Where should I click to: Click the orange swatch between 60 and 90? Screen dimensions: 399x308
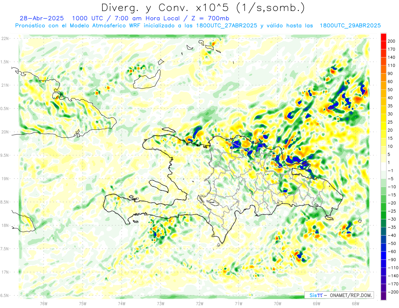pos(383,77)
